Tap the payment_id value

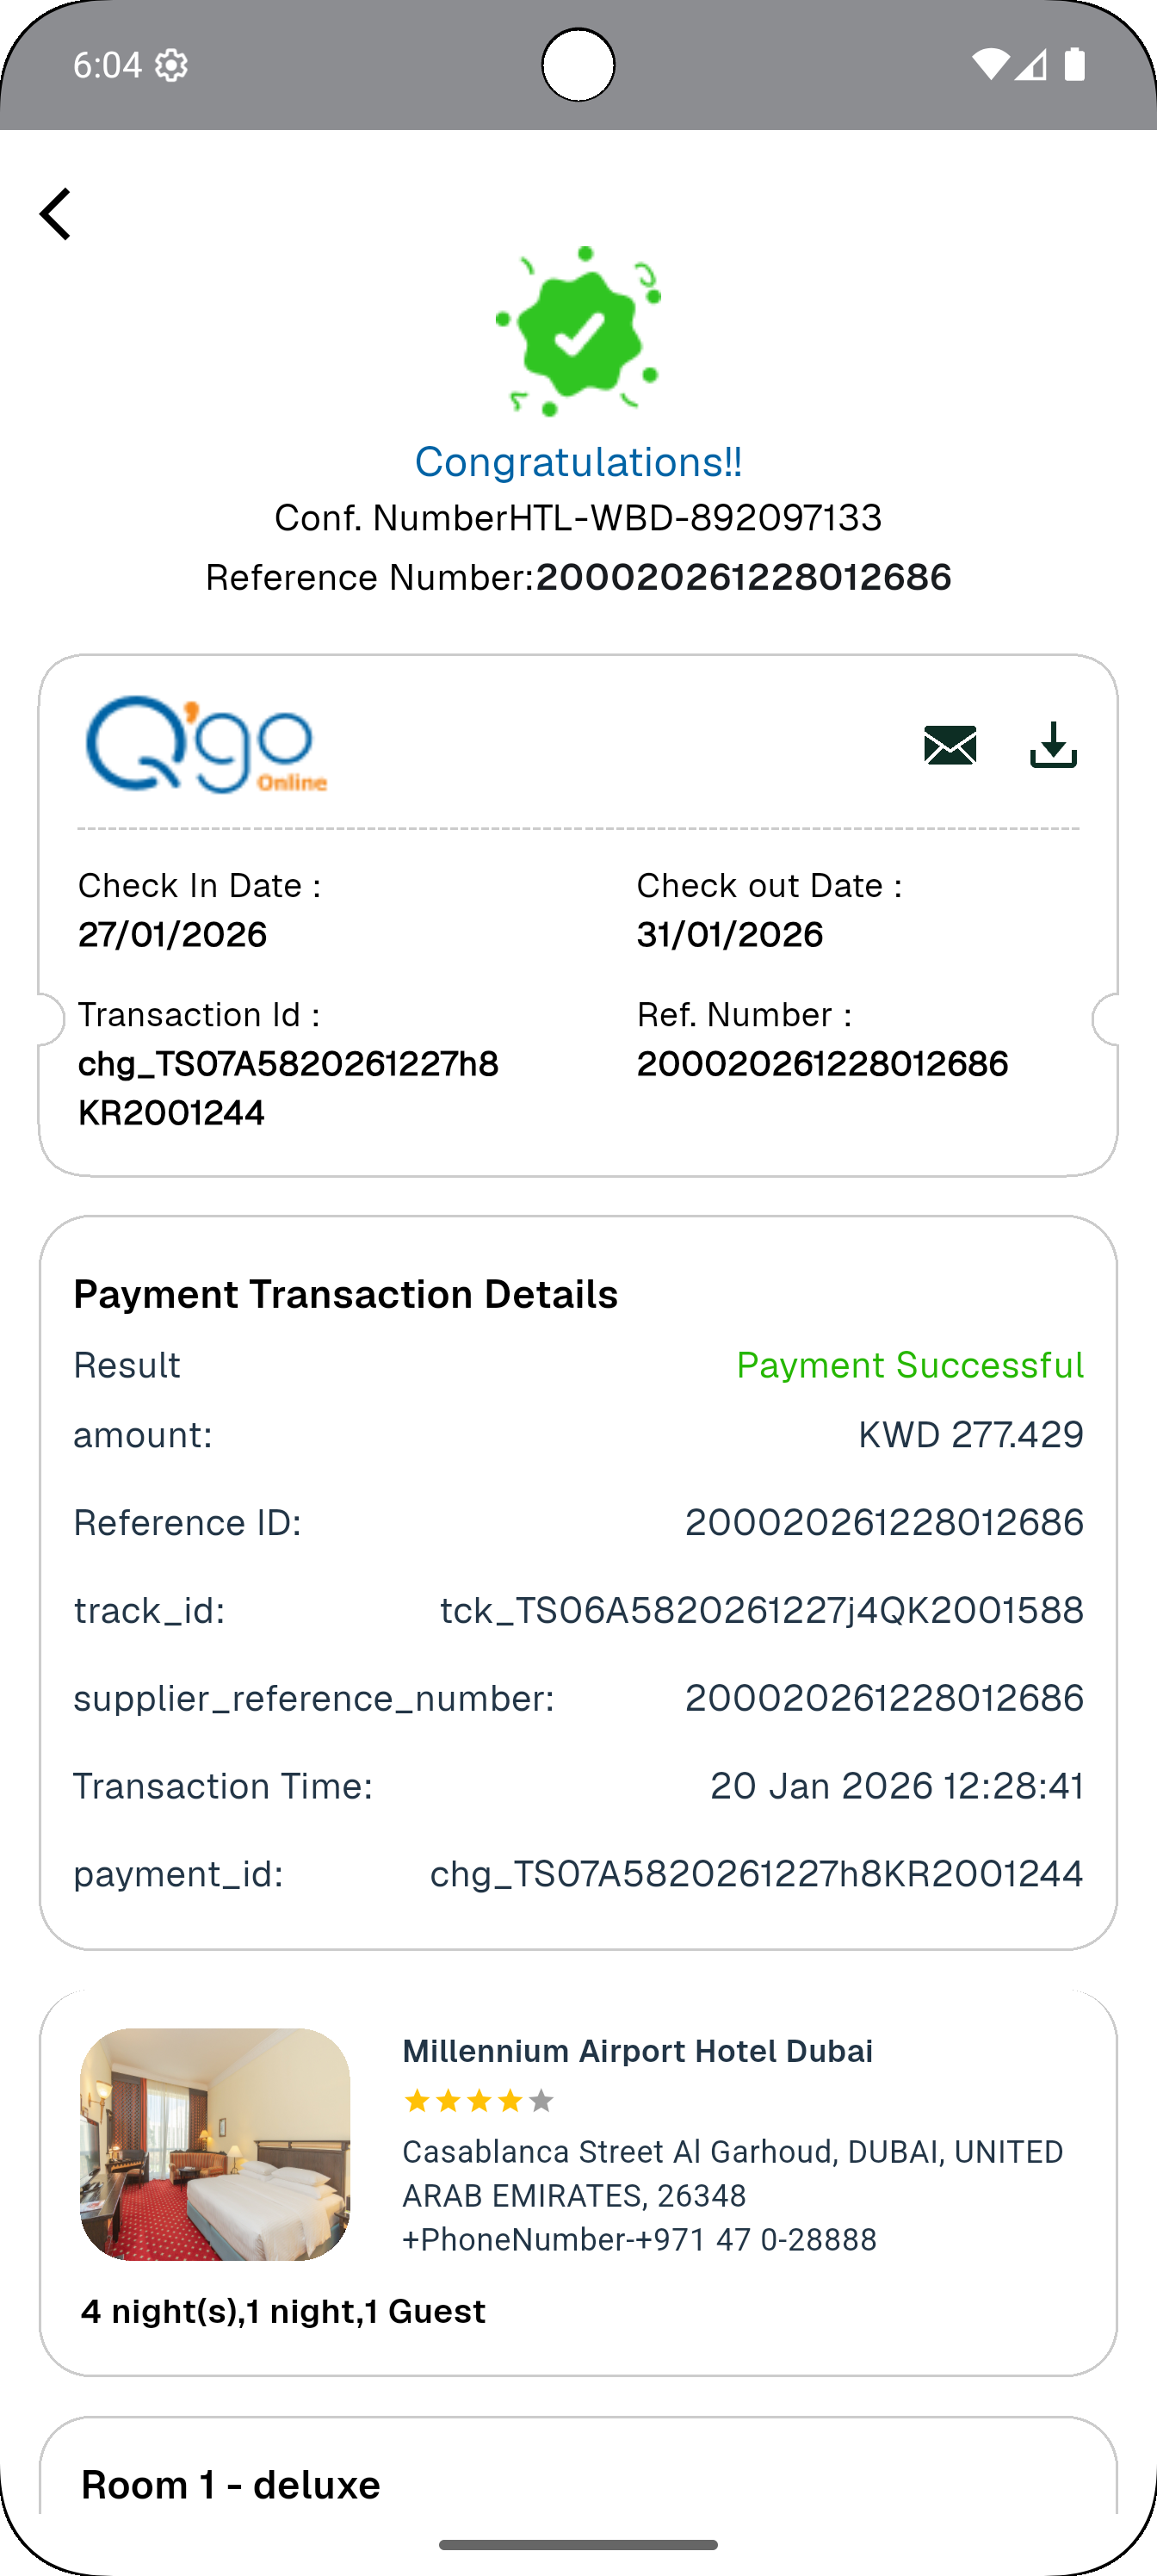click(x=756, y=1873)
